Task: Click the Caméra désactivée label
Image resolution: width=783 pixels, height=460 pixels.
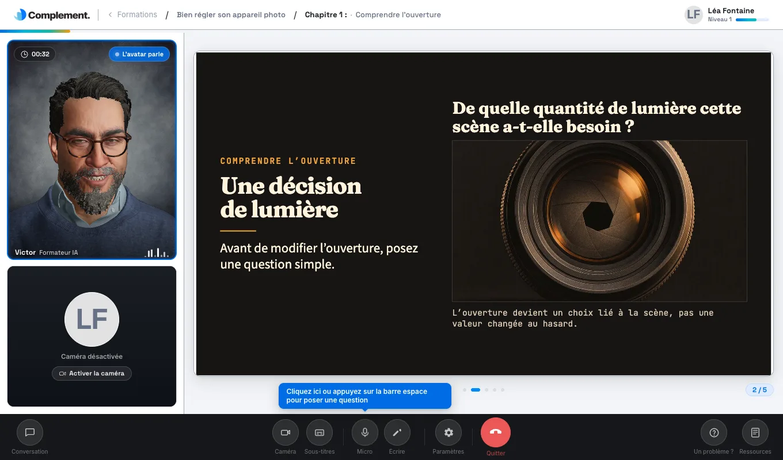Action: (x=92, y=356)
